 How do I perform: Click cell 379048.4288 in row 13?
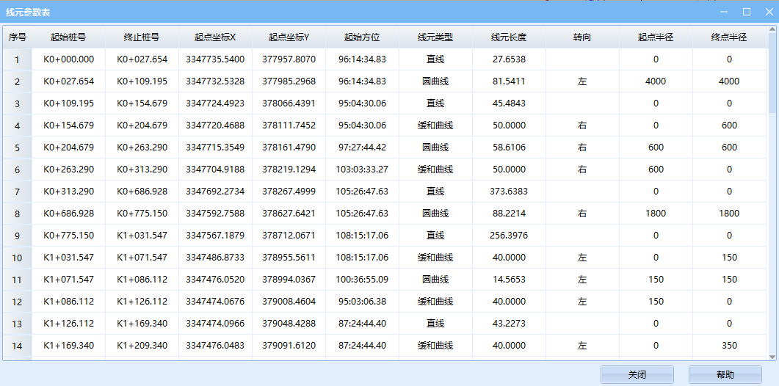tap(289, 324)
